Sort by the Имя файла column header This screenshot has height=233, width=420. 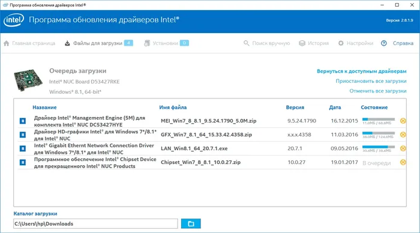click(x=173, y=107)
